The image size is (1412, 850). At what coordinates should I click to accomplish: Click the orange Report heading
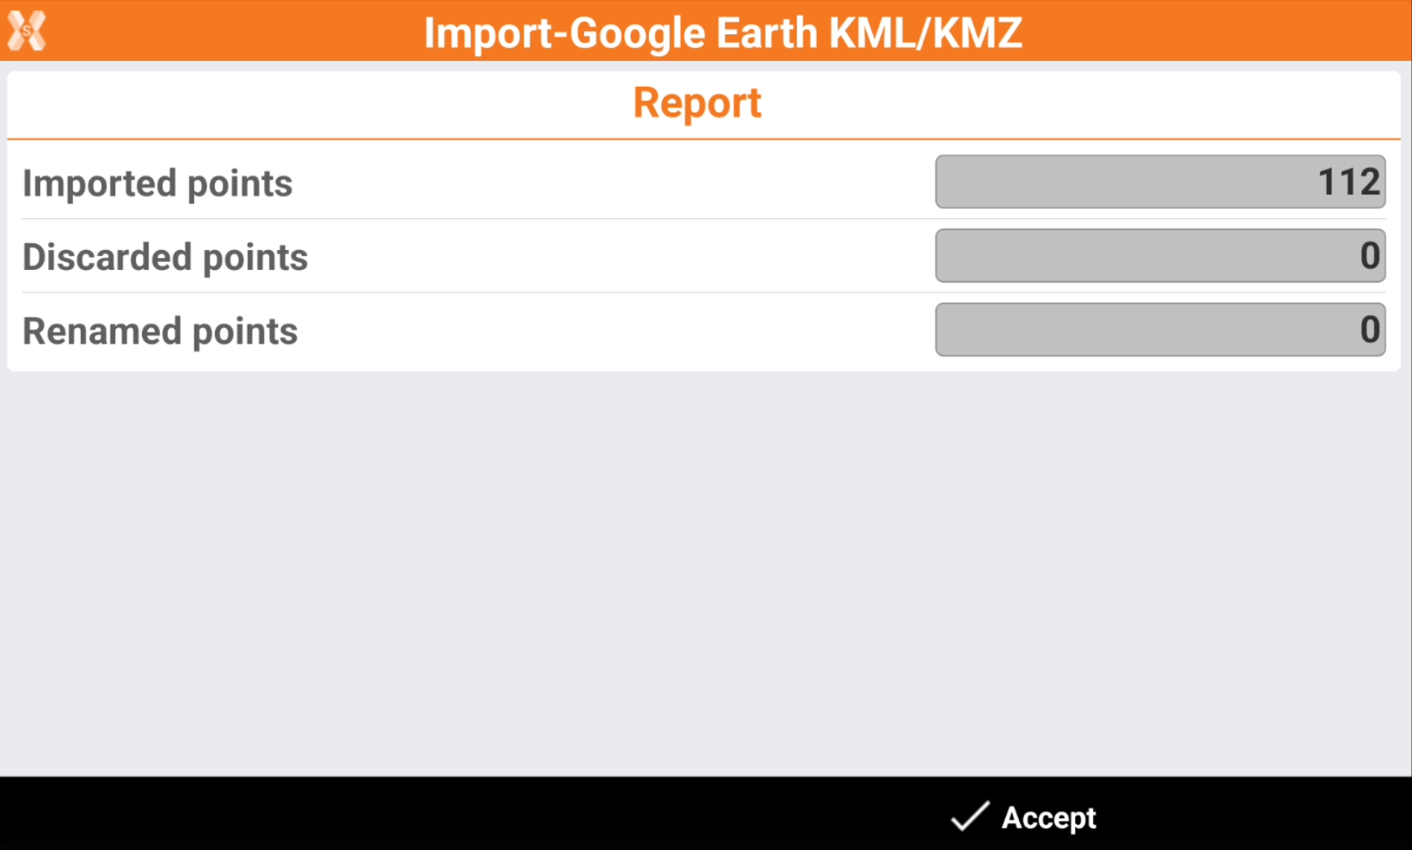click(697, 104)
